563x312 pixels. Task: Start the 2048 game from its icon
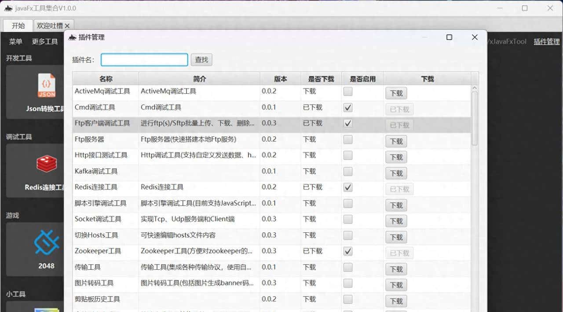point(47,241)
